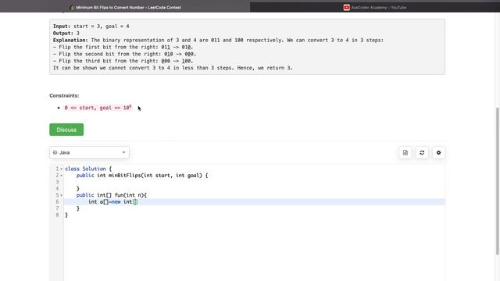Click the constraint '0 <= start, goal <= 10^9'

98,108
